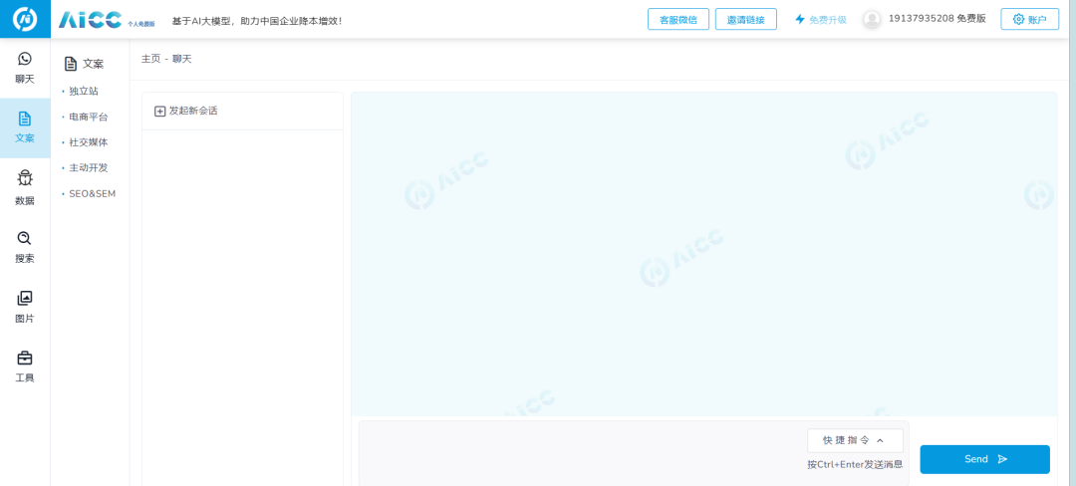Select SEO&SEM menu item
The width and height of the screenshot is (1076, 486).
pos(93,194)
